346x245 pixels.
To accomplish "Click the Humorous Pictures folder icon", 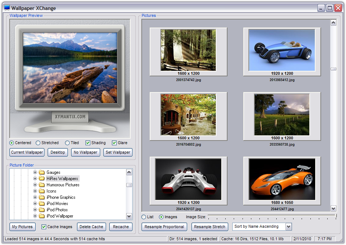I will click(x=41, y=185).
